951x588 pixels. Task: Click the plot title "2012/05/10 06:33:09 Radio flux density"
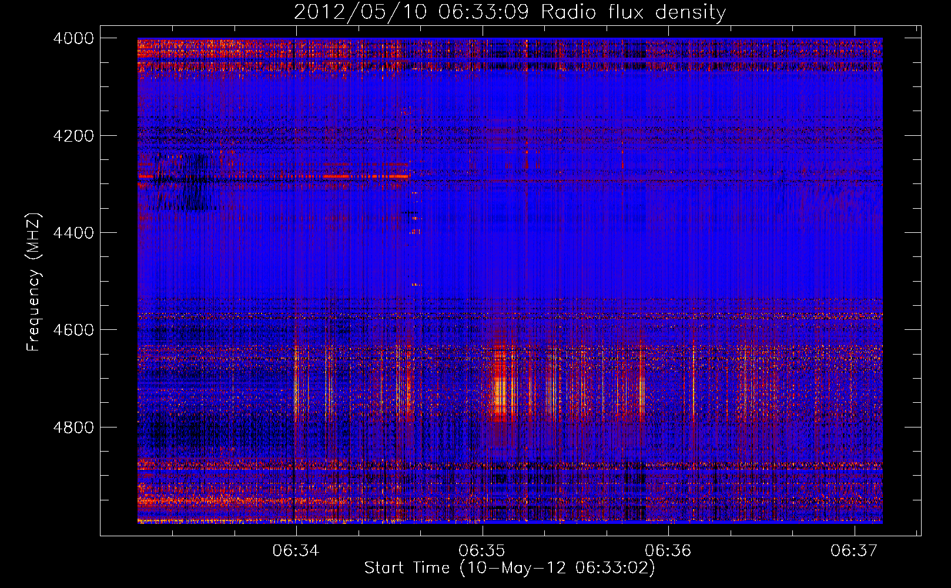[x=510, y=12]
